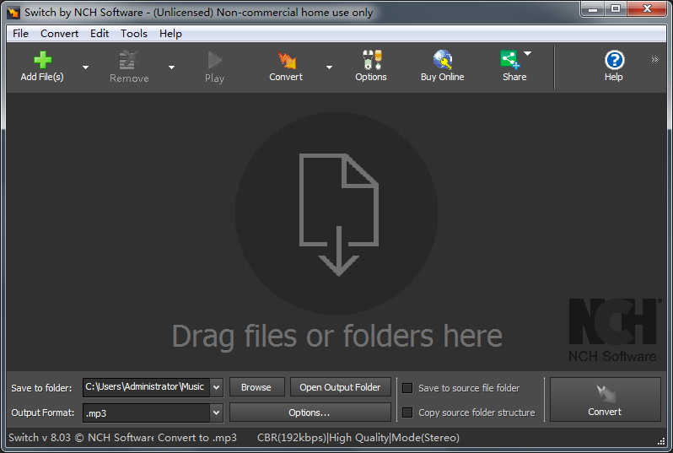The width and height of the screenshot is (673, 453).
Task: Open the dropdown arrow above Share
Action: (527, 54)
